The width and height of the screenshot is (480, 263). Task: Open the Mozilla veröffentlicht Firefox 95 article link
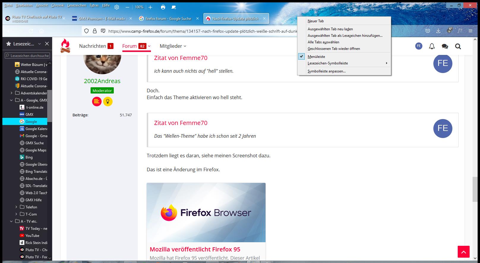click(x=195, y=249)
